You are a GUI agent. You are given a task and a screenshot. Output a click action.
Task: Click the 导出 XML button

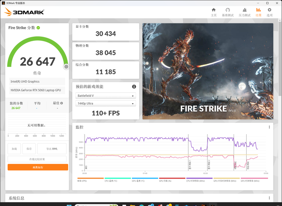click(52, 149)
